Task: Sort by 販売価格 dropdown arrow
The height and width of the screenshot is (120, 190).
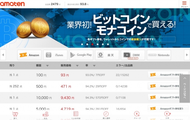Action: [77, 66]
